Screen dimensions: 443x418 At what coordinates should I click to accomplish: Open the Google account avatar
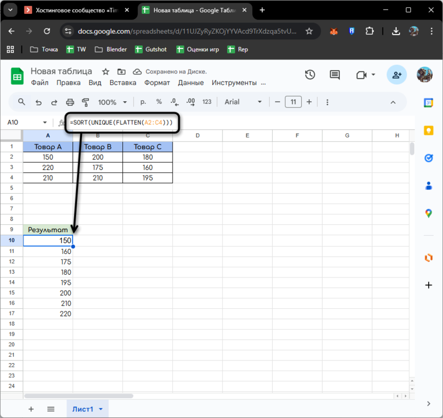click(x=425, y=75)
